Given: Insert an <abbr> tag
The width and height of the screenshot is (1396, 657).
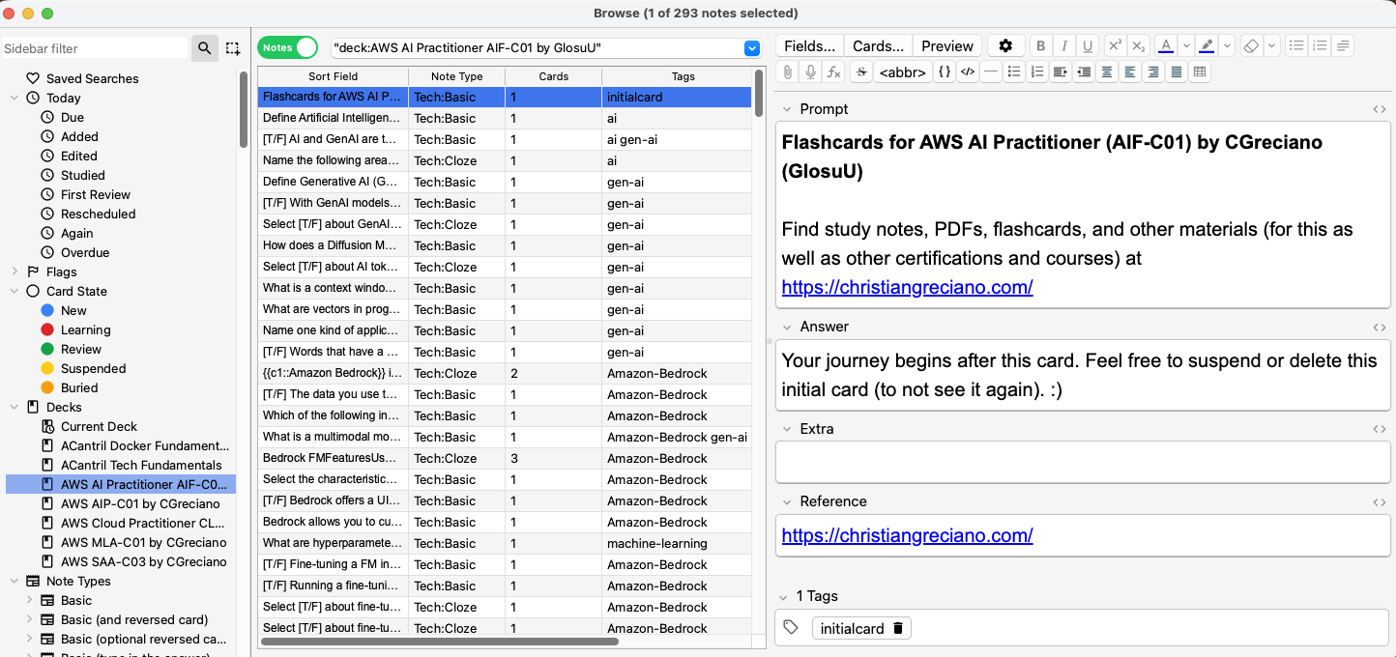Looking at the screenshot, I should [903, 72].
